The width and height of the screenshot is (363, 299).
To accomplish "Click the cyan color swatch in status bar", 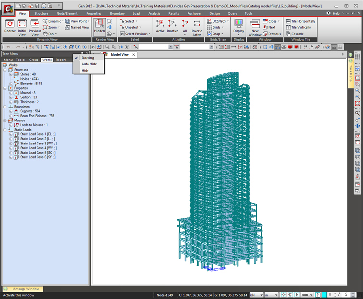I will click(324, 295).
